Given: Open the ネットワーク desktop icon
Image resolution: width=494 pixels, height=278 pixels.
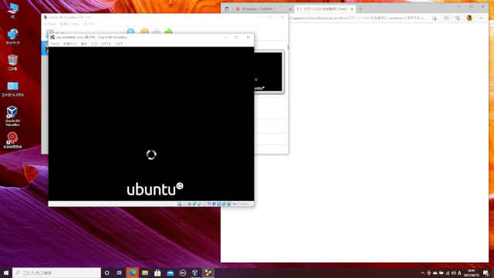Looking at the screenshot, I should click(13, 36).
